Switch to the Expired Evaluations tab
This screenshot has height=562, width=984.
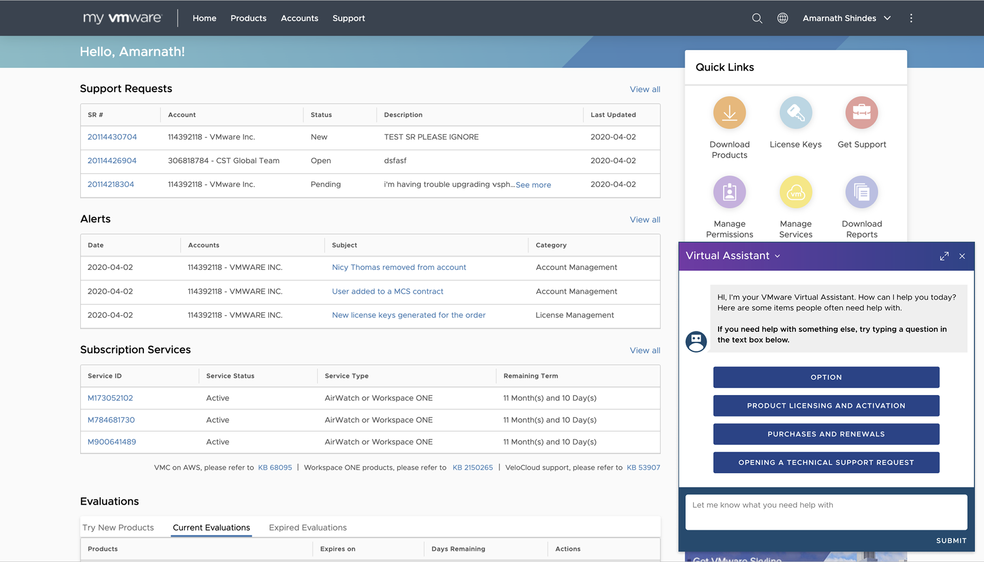307,527
